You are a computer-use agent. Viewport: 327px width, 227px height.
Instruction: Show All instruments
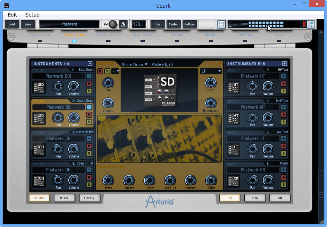click(280, 198)
